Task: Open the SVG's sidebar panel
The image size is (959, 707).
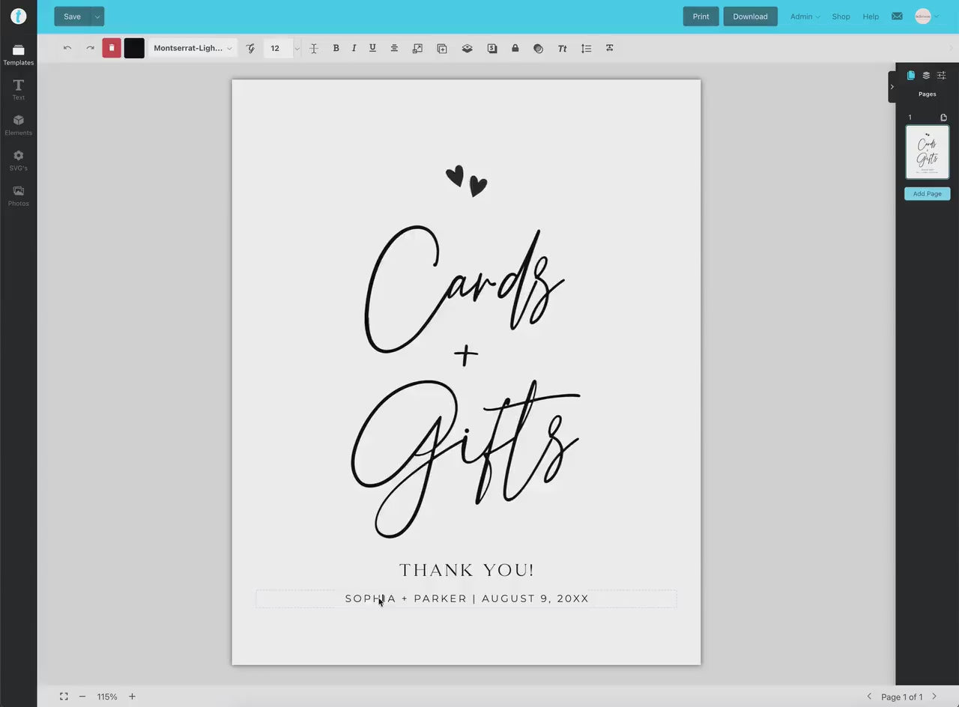Action: click(18, 160)
